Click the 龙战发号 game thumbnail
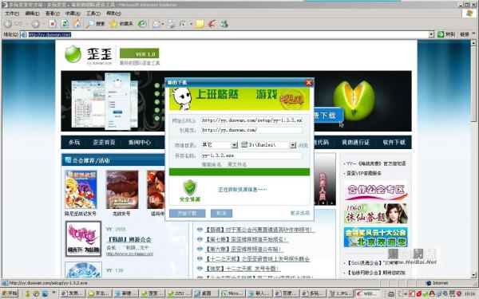 click(122, 190)
